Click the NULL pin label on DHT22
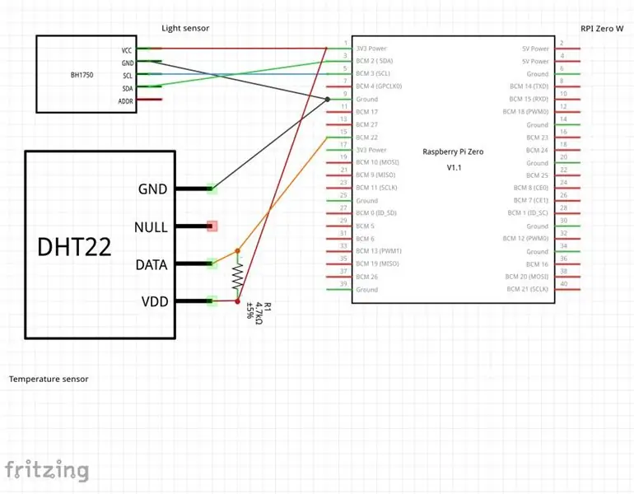This screenshot has height=494, width=634. (151, 226)
